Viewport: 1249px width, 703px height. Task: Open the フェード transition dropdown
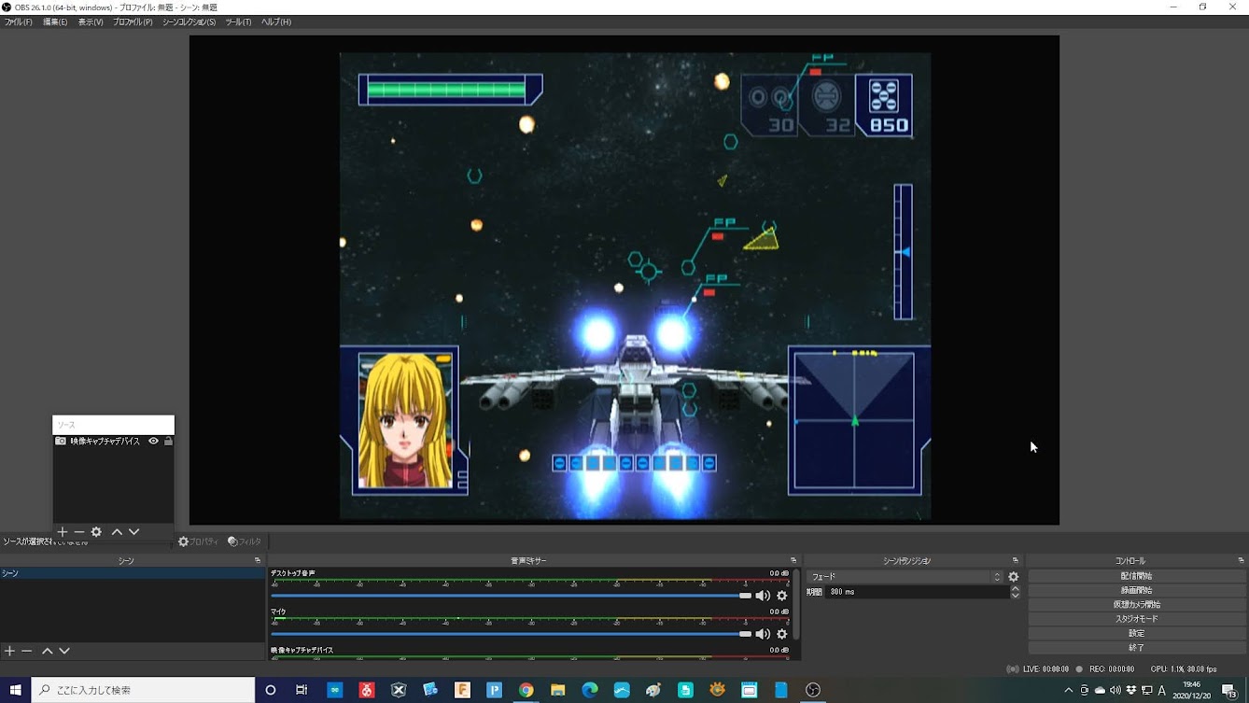[905, 577]
